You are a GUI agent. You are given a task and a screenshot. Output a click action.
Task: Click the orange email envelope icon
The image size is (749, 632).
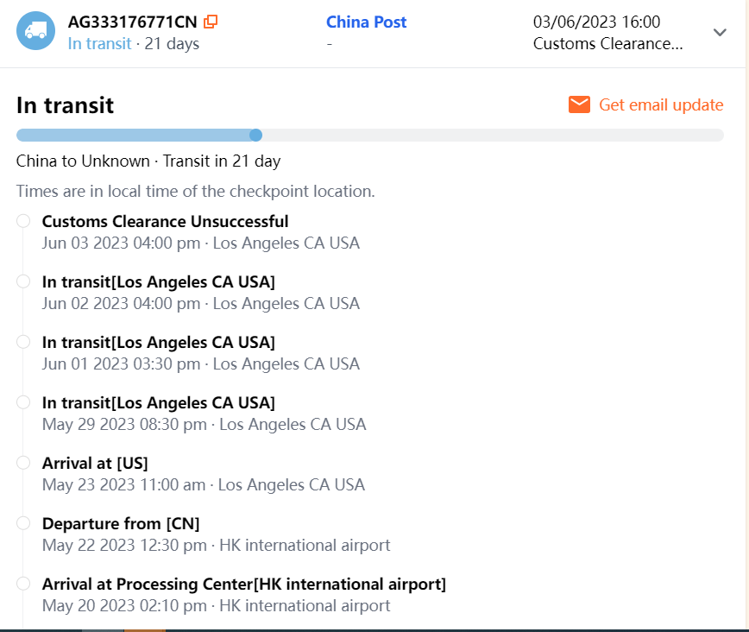point(579,104)
